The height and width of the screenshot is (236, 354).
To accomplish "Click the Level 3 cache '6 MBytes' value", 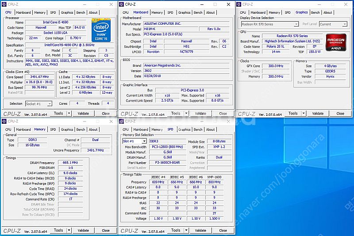I will click(85, 93).
